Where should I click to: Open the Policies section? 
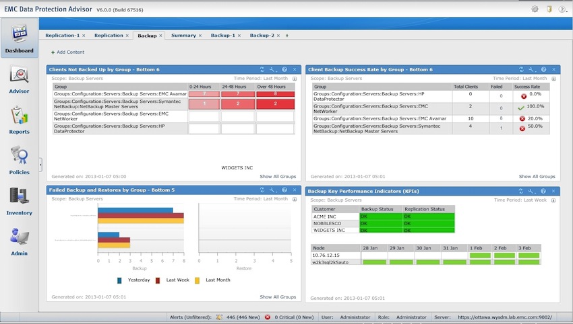pos(19,161)
